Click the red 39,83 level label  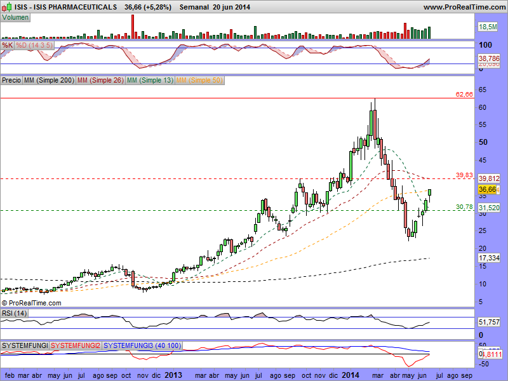tap(464, 175)
